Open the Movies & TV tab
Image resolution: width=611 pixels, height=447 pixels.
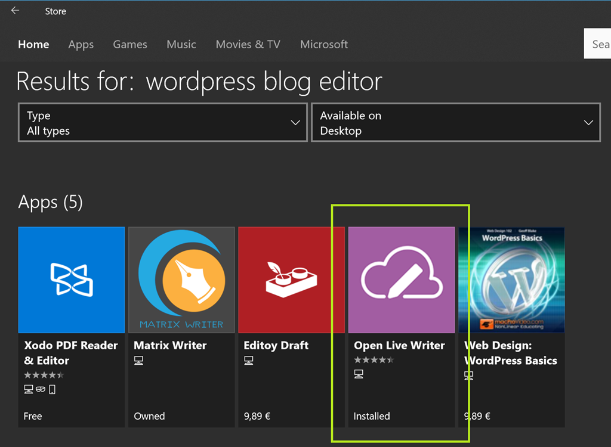pos(248,45)
